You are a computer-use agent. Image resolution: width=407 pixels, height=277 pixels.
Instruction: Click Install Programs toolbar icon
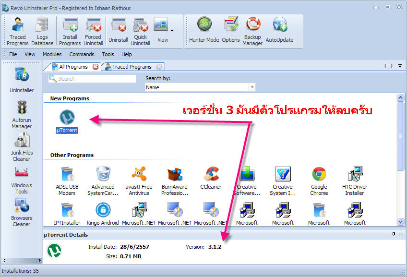[x=70, y=31]
